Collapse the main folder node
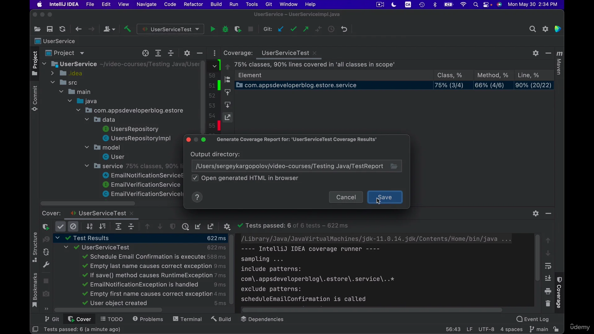This screenshot has height=334, width=594. (61, 92)
